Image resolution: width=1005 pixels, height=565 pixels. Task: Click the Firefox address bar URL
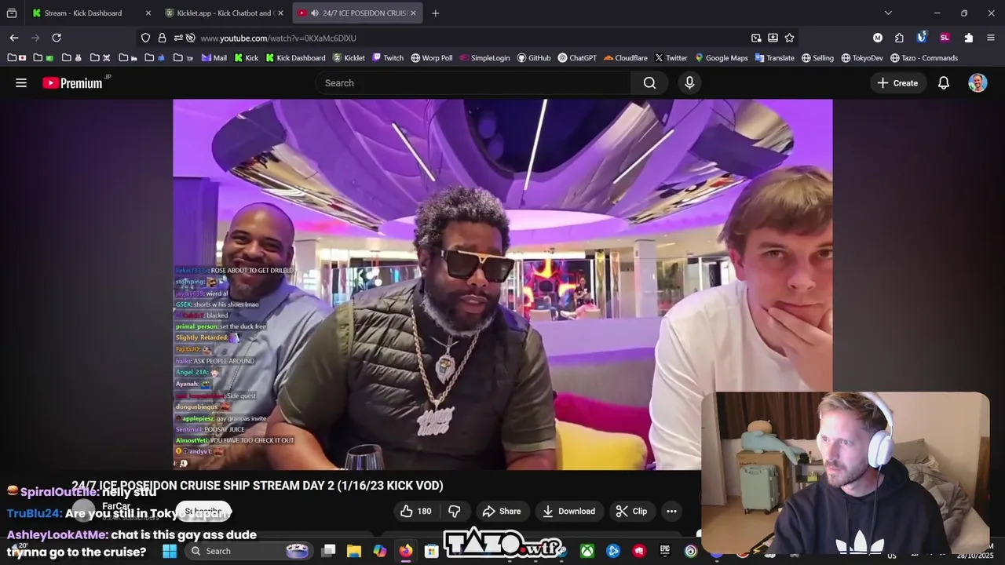pos(278,38)
